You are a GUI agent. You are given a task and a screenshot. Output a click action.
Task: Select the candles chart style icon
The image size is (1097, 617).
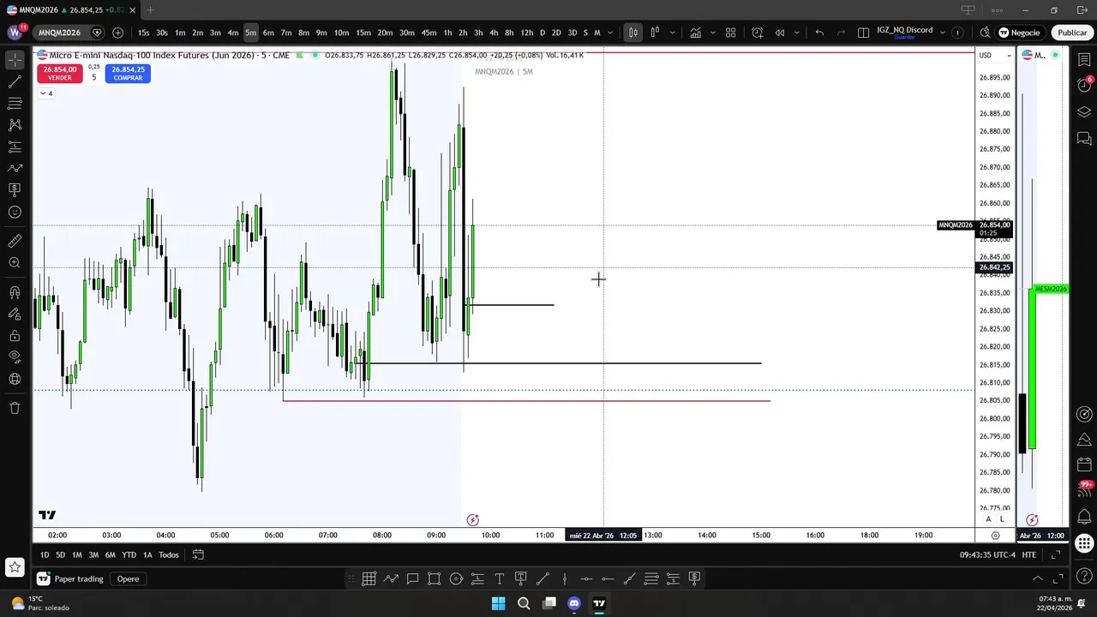coord(655,33)
